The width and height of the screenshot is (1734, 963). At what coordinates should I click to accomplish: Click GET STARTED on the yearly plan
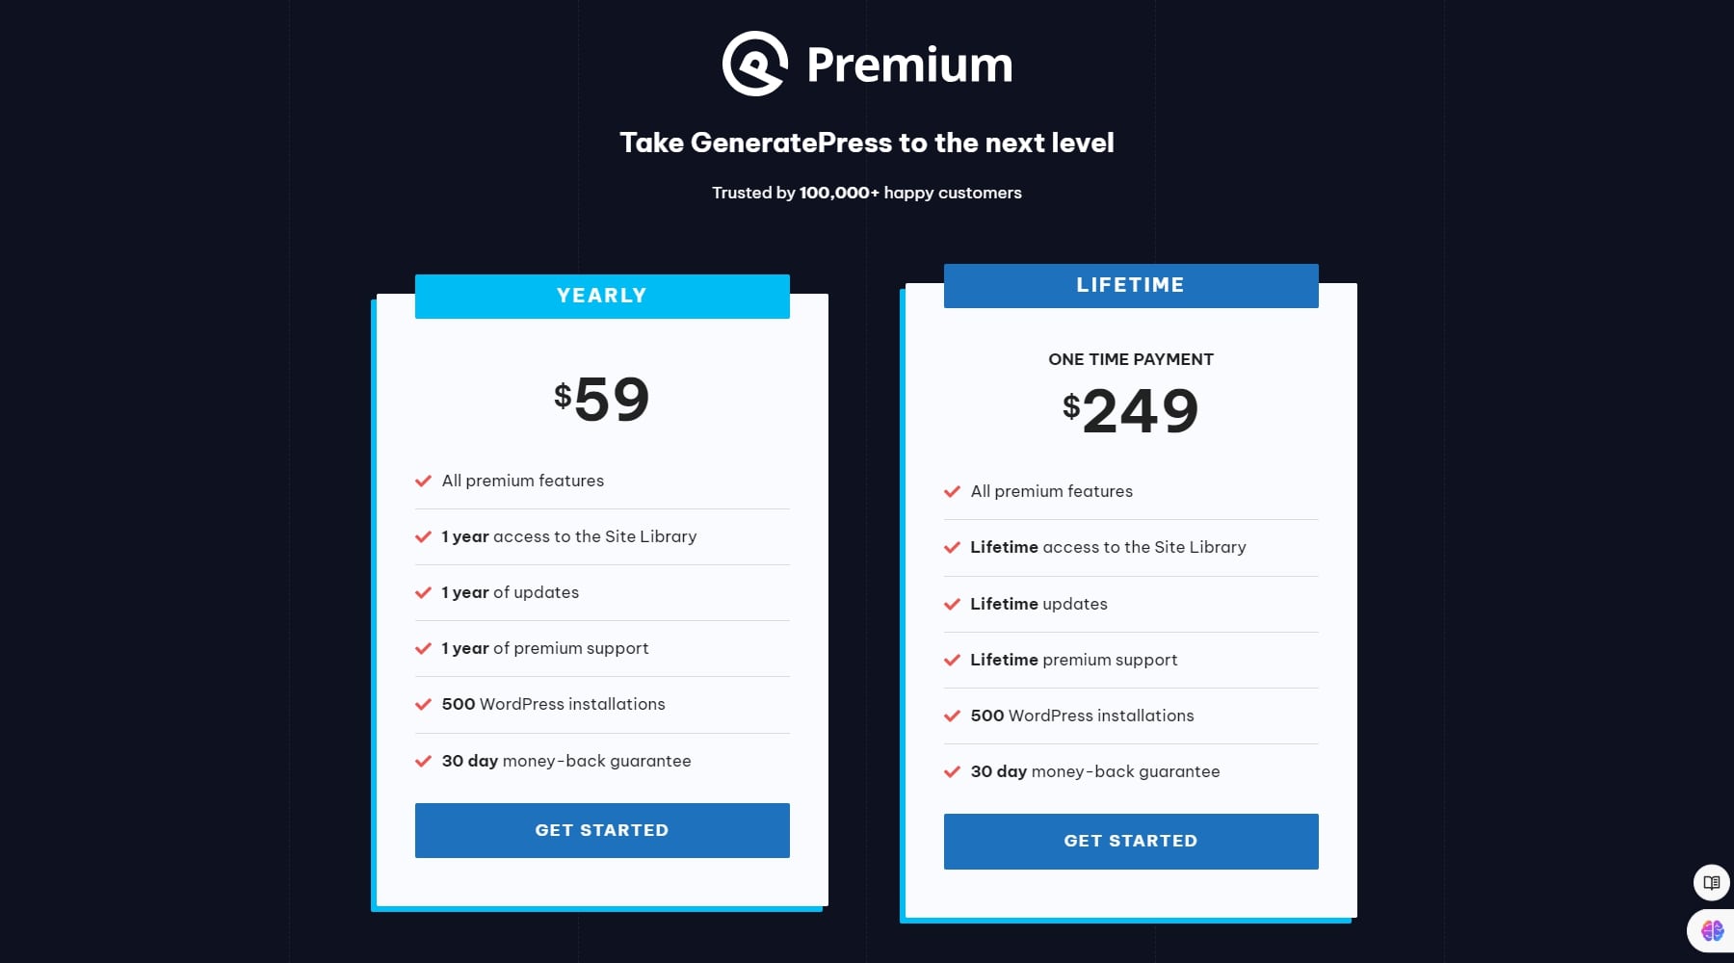[x=601, y=829]
